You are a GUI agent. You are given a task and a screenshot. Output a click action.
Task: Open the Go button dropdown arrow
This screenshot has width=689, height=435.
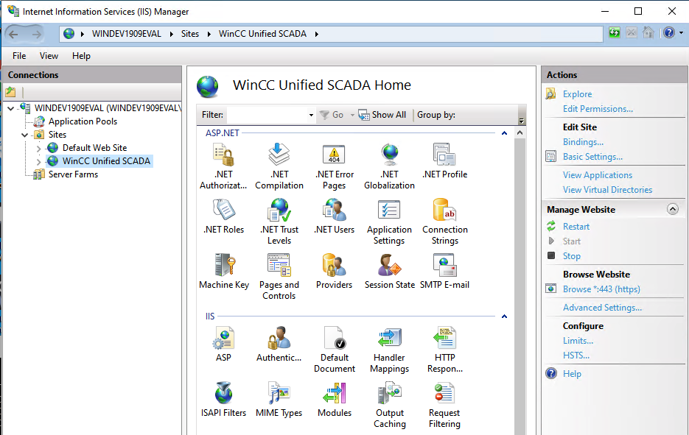coord(352,115)
